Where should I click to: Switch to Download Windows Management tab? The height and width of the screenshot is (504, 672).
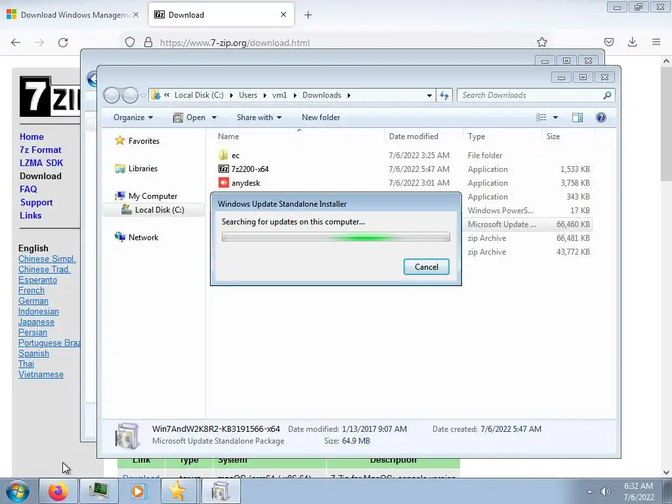[x=73, y=15]
